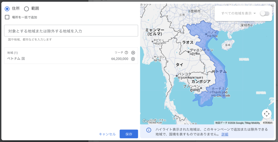Click the キャンセル button
278x142 pixels.
[x=107, y=134]
